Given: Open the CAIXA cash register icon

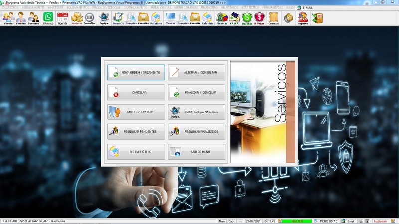Looking at the screenshot, I should [x=234, y=18].
